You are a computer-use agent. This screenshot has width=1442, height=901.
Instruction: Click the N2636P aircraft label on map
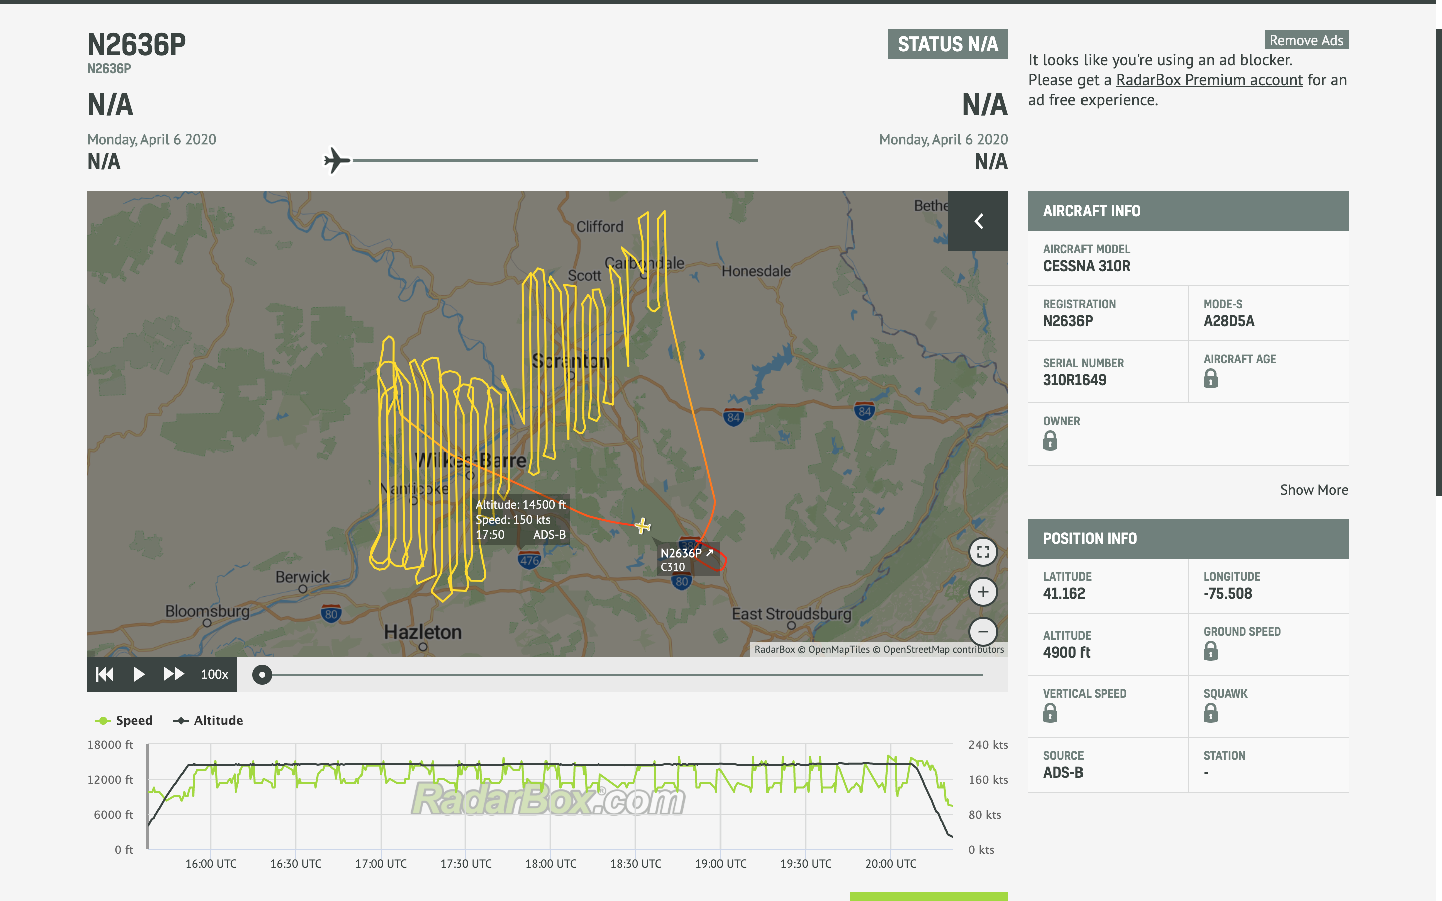(x=687, y=559)
